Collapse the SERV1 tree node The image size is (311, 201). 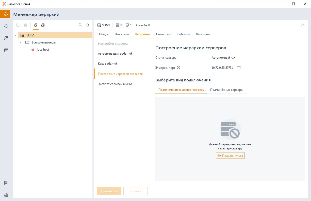point(16,35)
